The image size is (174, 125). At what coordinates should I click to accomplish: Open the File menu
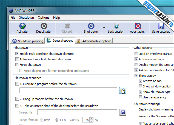[13, 18]
